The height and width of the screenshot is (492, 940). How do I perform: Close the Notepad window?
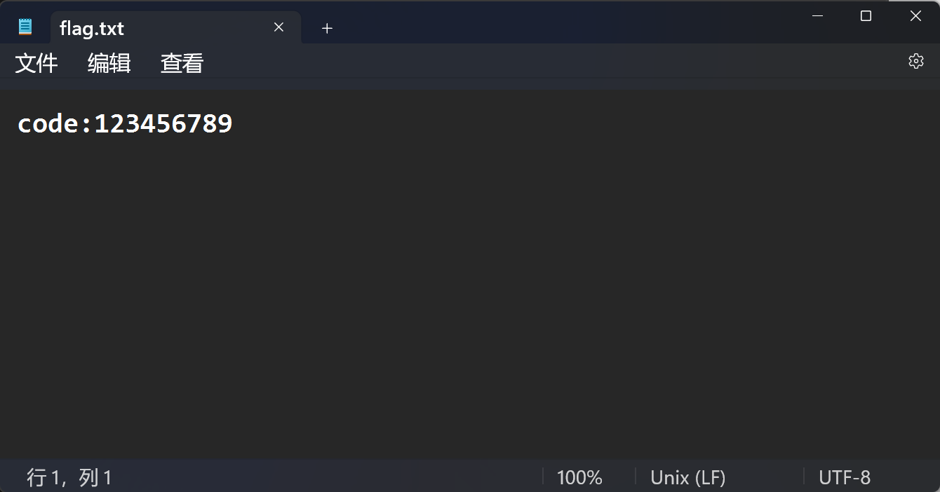coord(915,16)
